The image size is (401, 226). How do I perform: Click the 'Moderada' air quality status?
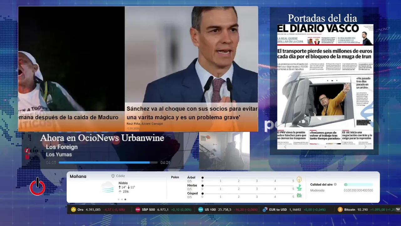[317, 191]
